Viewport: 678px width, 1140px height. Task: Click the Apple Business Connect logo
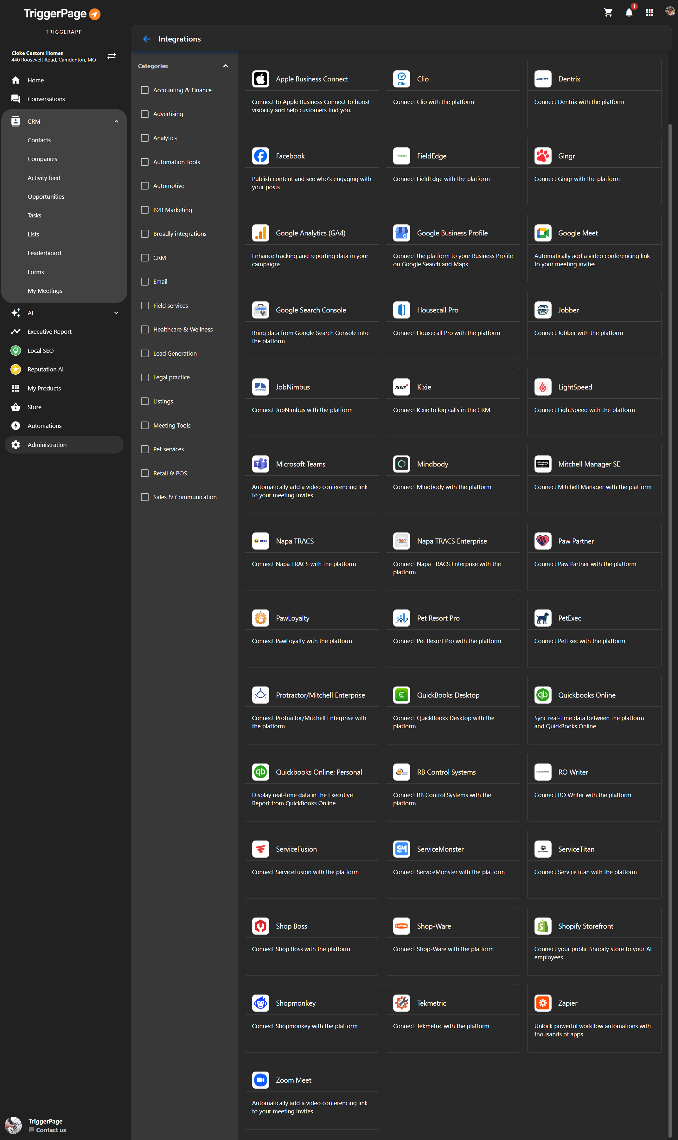pyautogui.click(x=260, y=79)
